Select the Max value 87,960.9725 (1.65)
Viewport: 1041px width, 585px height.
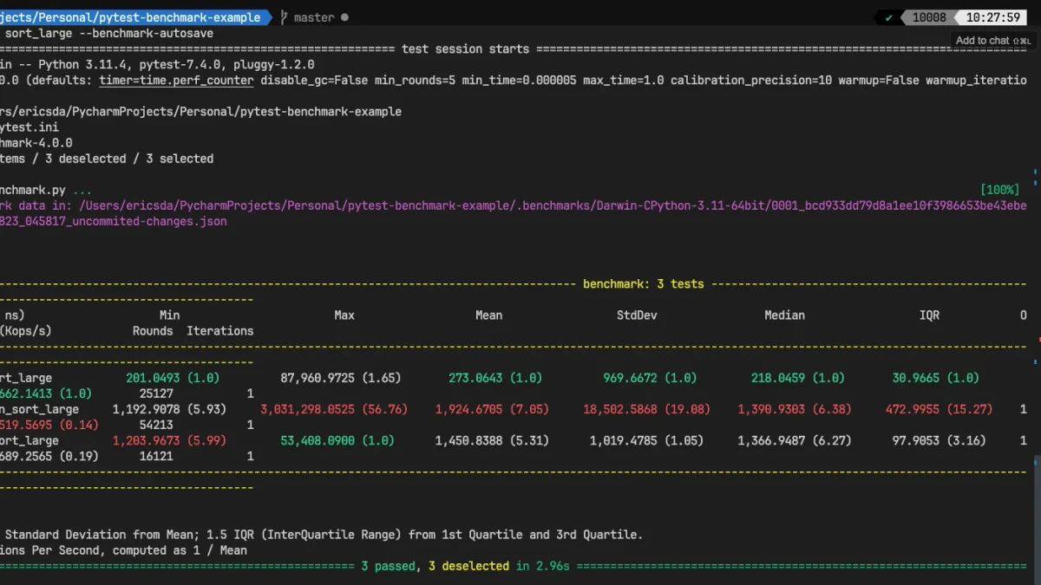tap(341, 377)
